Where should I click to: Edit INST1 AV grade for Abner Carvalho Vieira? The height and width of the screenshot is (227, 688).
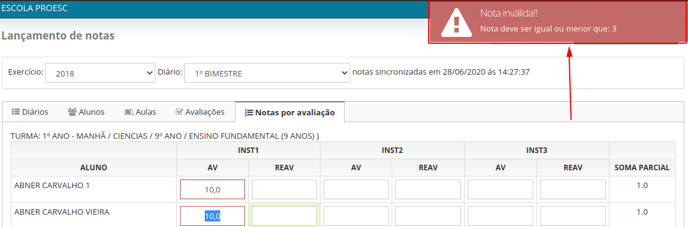coord(212,216)
